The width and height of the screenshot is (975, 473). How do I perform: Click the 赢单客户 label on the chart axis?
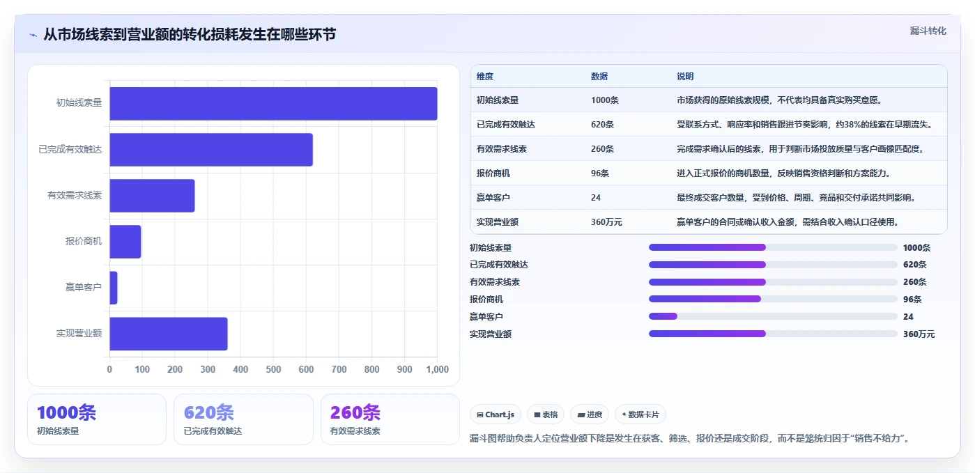point(84,288)
